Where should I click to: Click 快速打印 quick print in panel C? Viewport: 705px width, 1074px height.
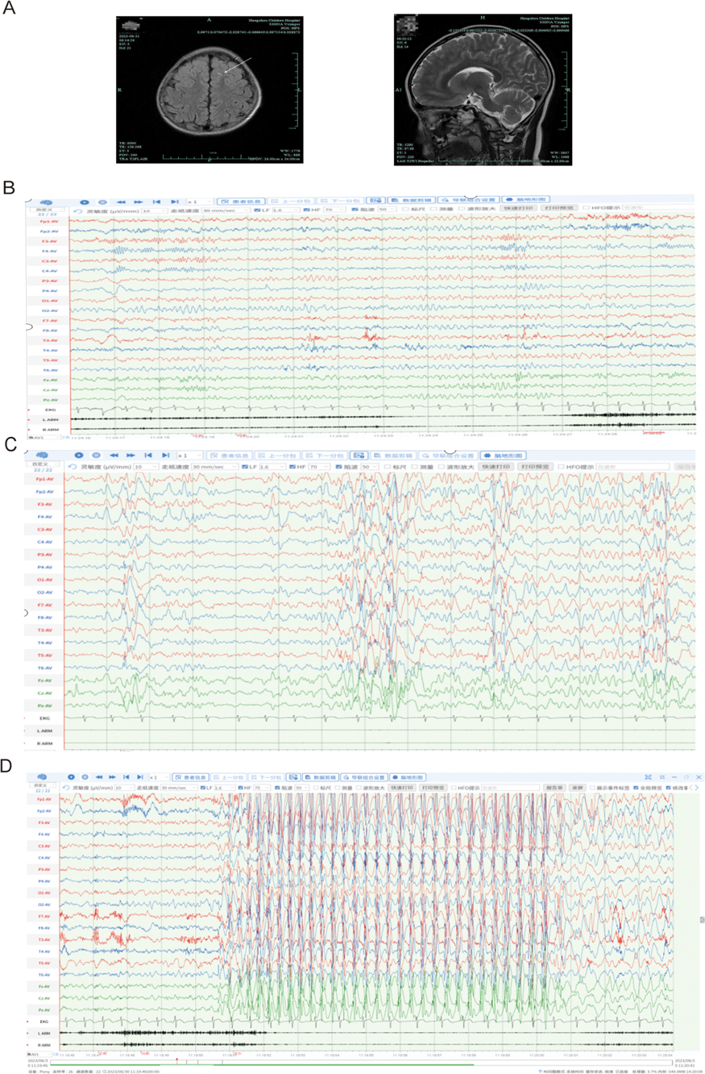tap(496, 467)
